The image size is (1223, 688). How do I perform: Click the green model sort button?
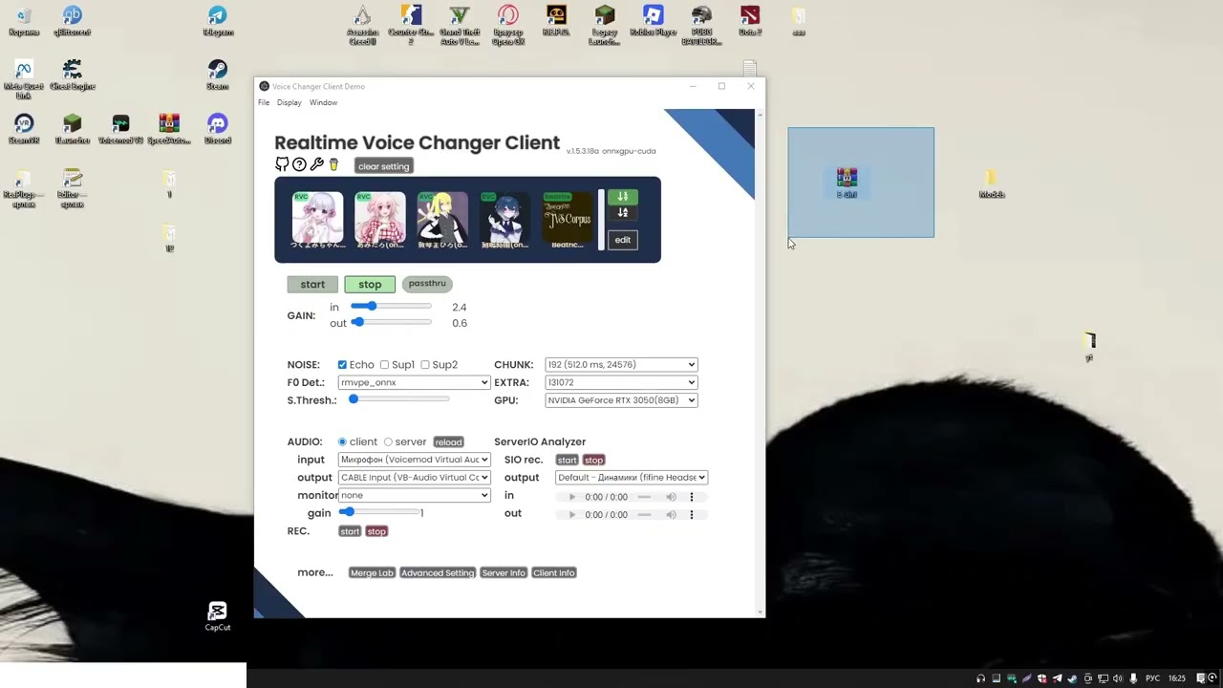coord(623,197)
